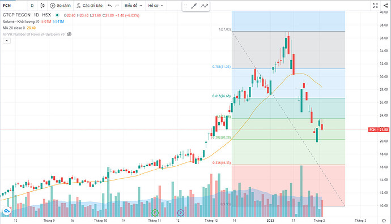Click the purple D dividend marker
Screen dimensions: 391x224
point(181,213)
